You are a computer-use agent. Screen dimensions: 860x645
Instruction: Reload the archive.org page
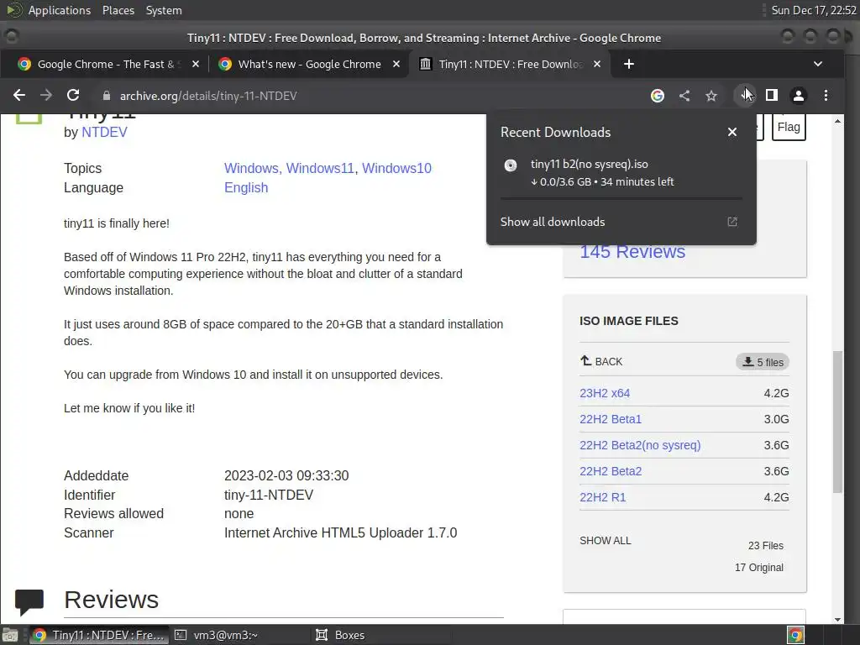pyautogui.click(x=73, y=96)
